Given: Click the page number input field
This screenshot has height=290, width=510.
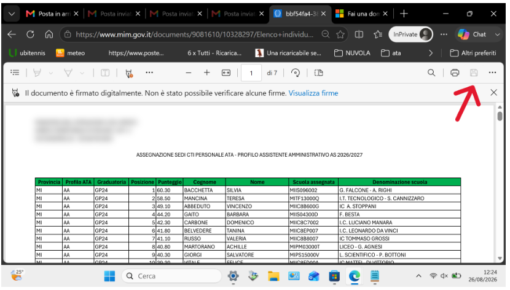Looking at the screenshot, I should coord(251,73).
